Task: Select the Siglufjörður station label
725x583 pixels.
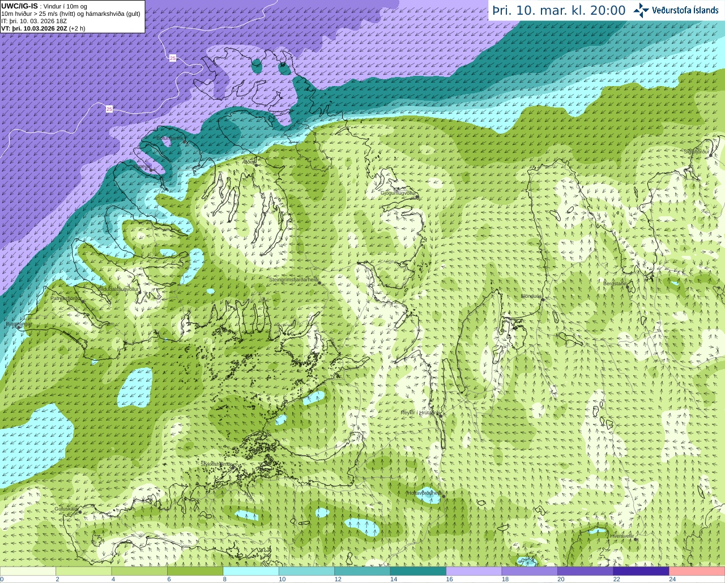Action: [696, 152]
